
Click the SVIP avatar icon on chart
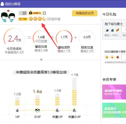[37, 110]
